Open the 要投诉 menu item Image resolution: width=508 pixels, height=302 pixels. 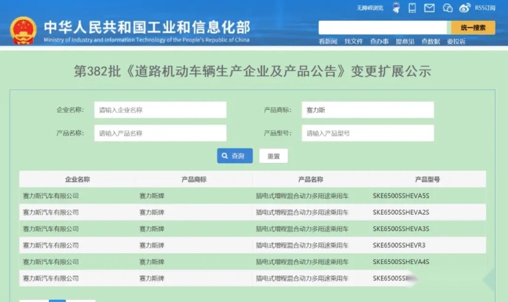click(x=456, y=41)
